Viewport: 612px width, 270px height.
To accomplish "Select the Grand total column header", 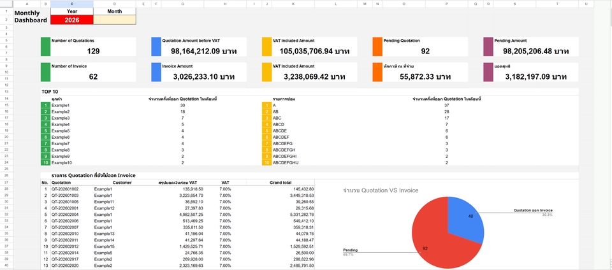I will click(x=280, y=182).
